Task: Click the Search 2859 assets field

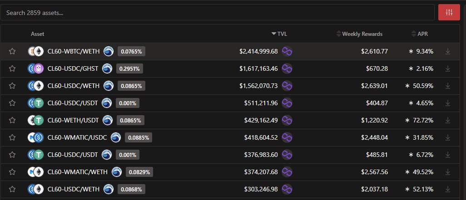Action: (x=218, y=12)
